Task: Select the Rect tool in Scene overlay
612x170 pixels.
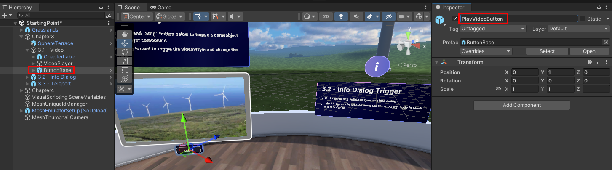Action: coord(125,70)
